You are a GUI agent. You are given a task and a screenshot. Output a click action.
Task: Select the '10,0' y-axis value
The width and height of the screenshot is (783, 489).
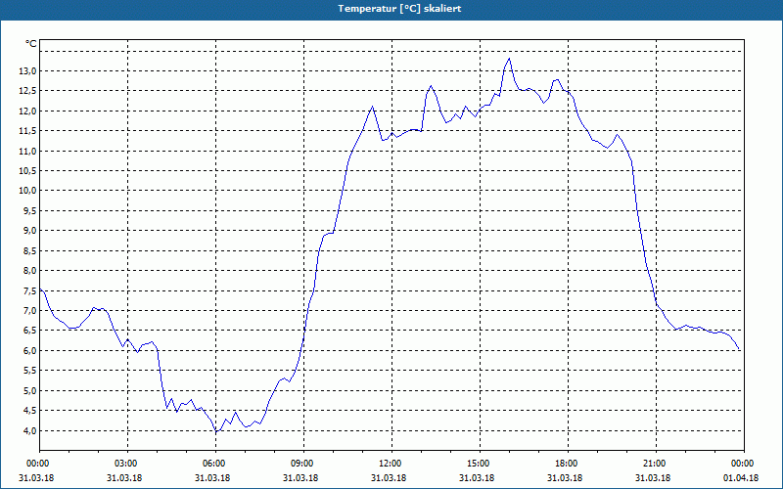(x=27, y=191)
